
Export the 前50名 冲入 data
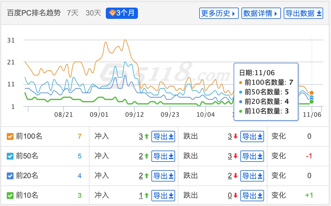163,156
